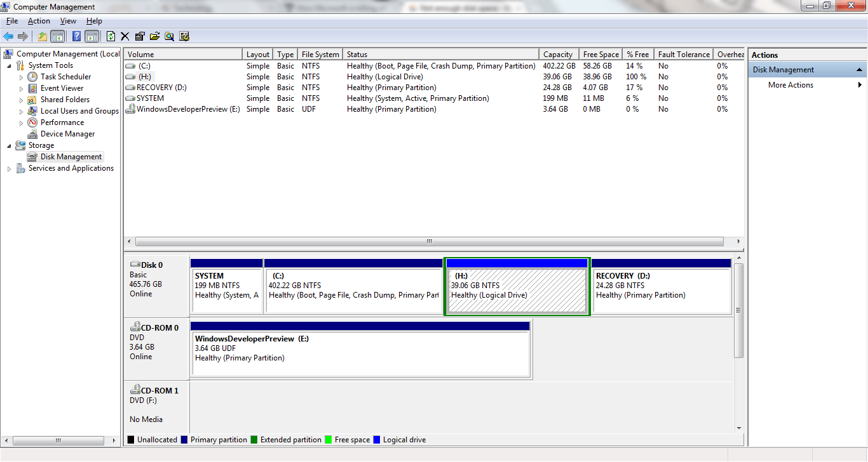Click the black X Delete toolbar icon
Viewport: 868px width, 462px height.
coord(125,37)
